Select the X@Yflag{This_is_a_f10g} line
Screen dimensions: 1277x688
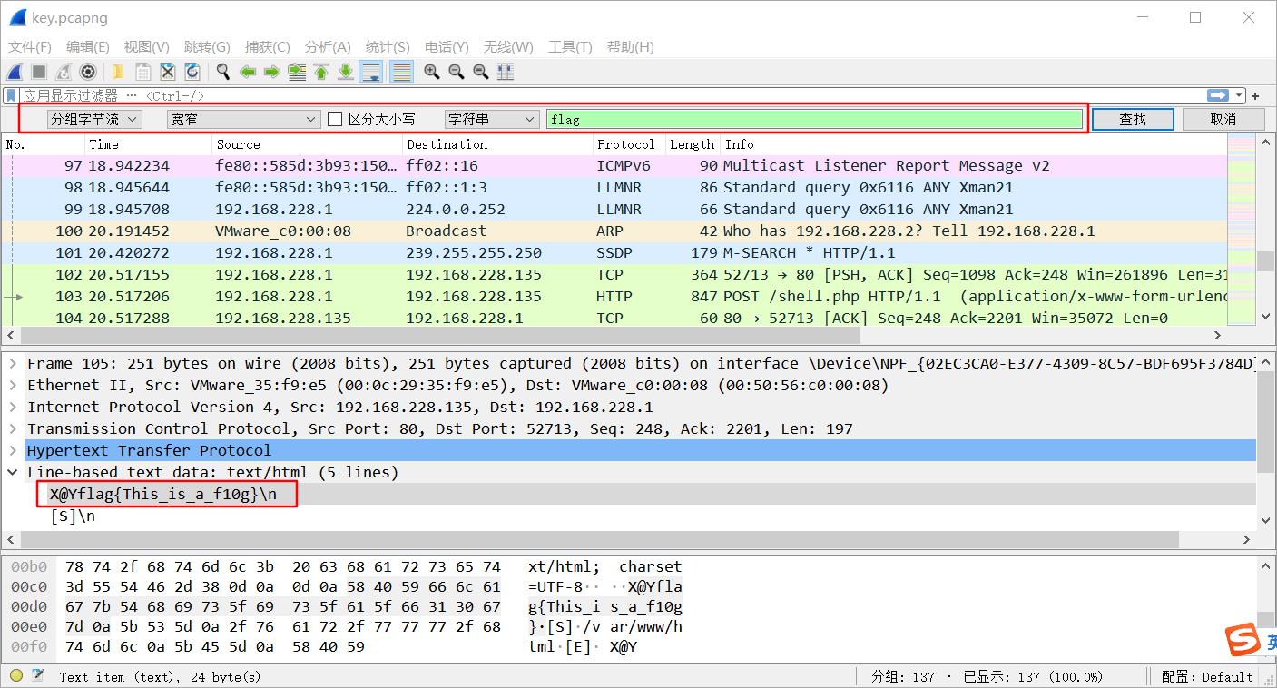(162, 494)
